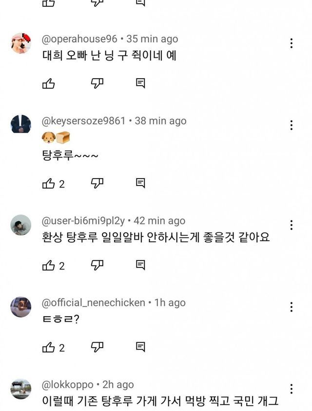This screenshot has height=411, width=312.
Task: Dislike @keysersoze9861's comment
Action: [x=97, y=184]
